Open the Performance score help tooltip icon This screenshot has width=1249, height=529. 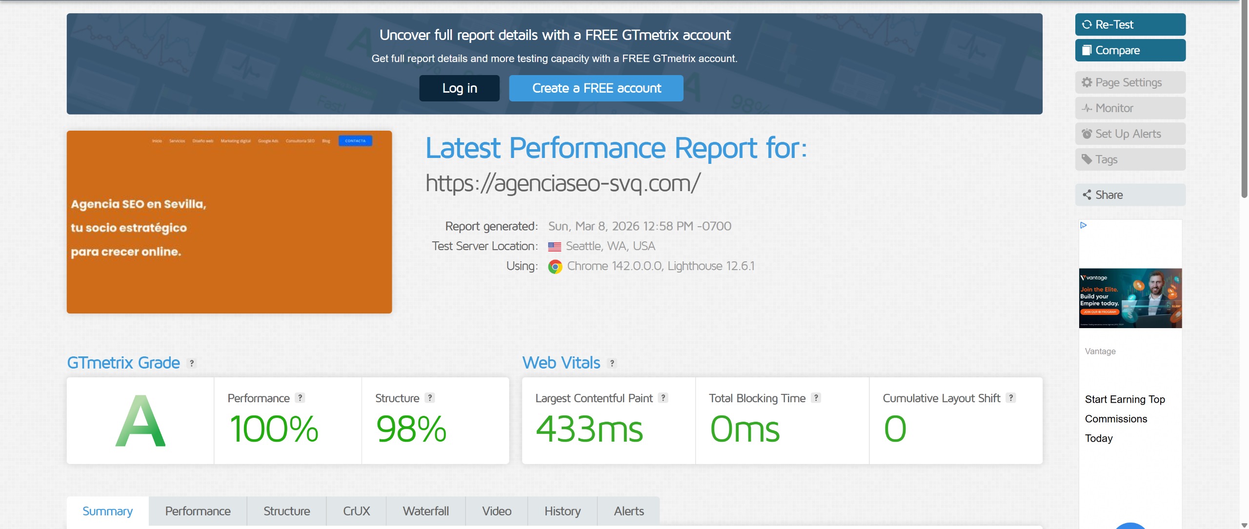pos(300,398)
